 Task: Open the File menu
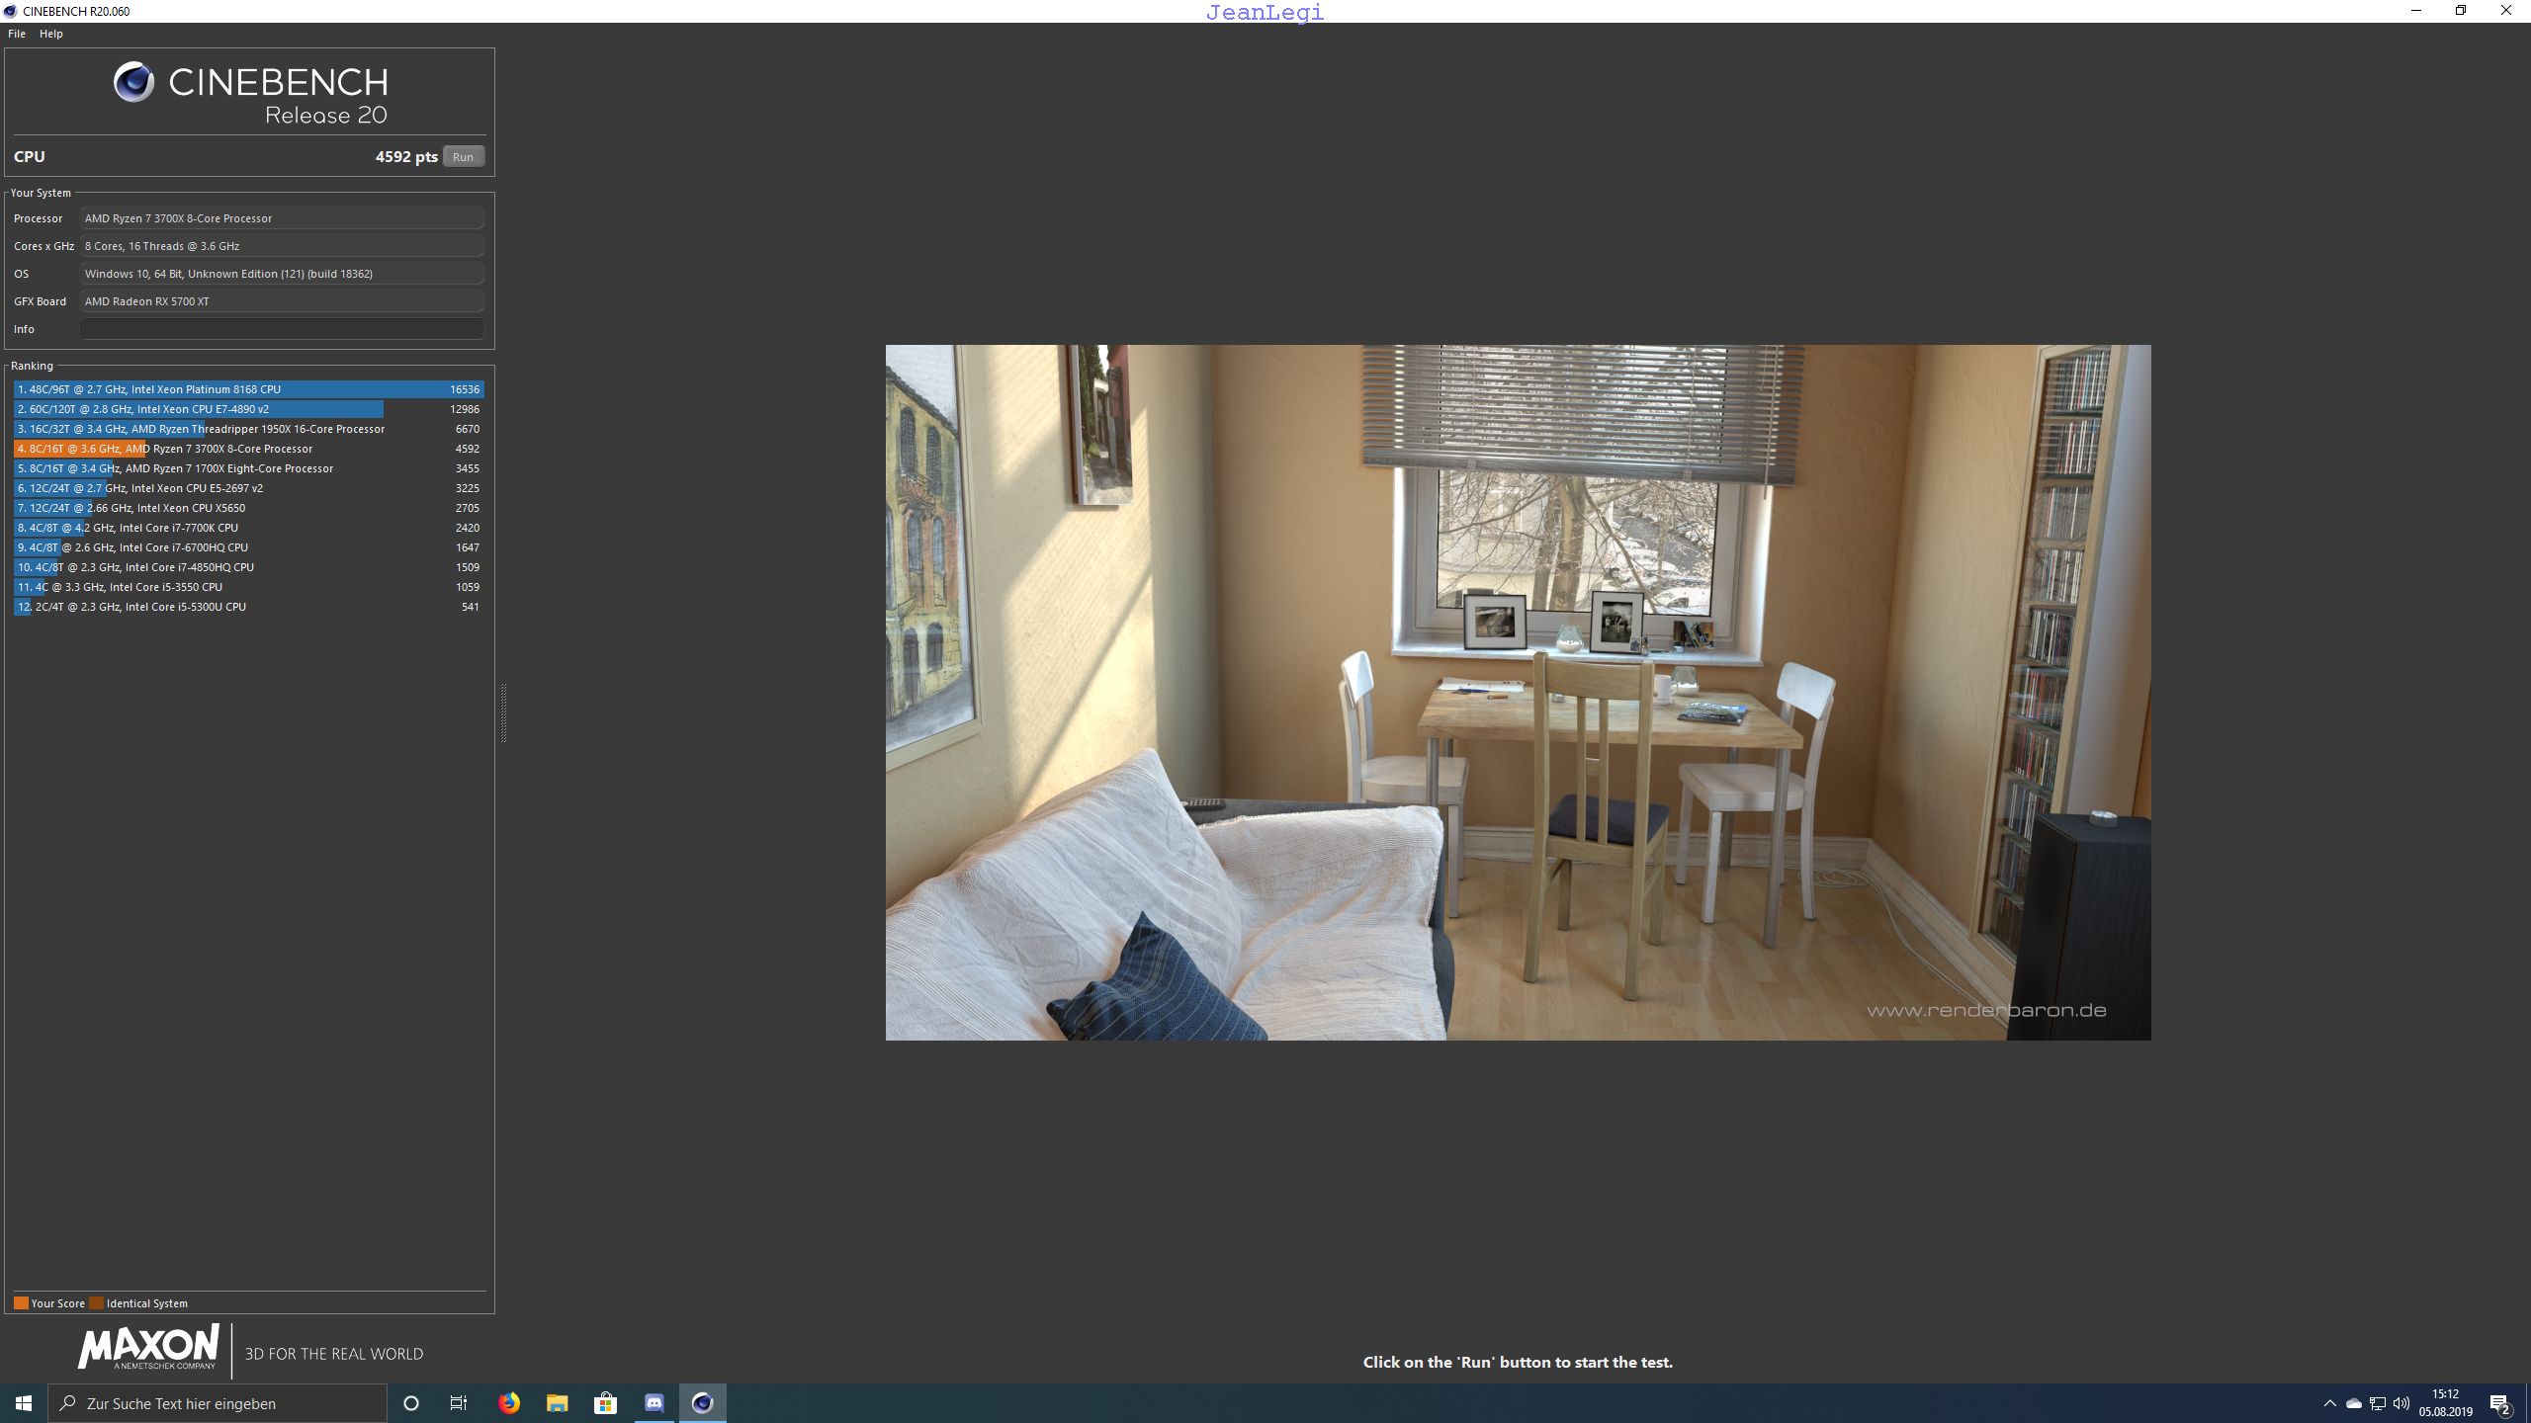tap(18, 33)
